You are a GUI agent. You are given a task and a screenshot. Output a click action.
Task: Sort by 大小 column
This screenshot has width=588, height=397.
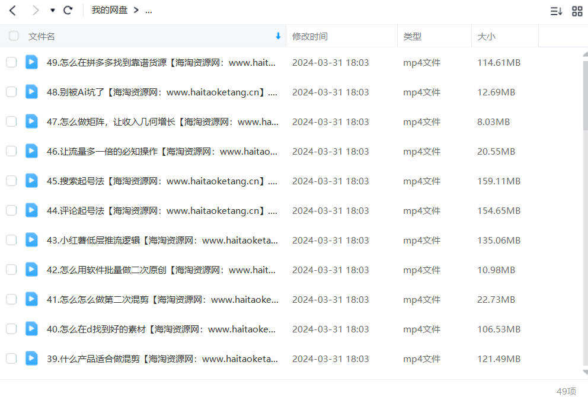click(x=486, y=36)
